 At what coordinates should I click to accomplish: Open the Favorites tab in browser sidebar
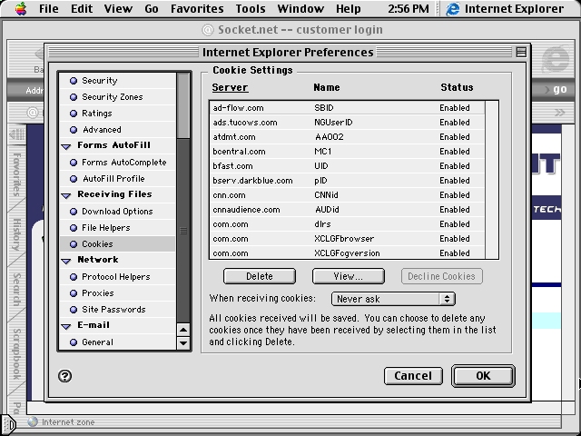click(x=16, y=174)
